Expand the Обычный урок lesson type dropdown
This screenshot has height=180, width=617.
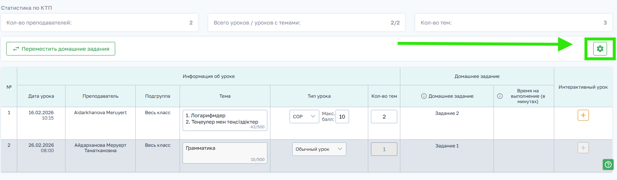point(319,149)
